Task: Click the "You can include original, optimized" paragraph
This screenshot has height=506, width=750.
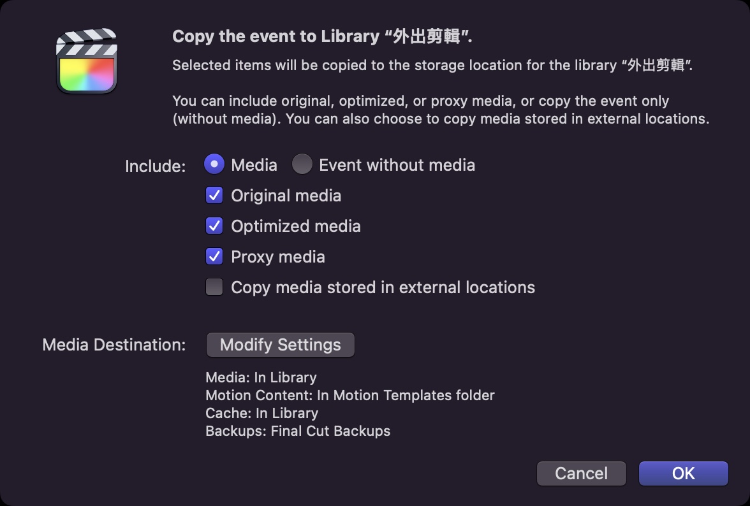Action: (x=440, y=110)
